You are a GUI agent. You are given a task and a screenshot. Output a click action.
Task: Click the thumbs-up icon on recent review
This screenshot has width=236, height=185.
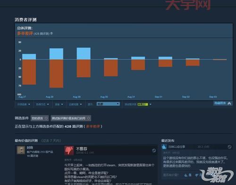[164, 147]
